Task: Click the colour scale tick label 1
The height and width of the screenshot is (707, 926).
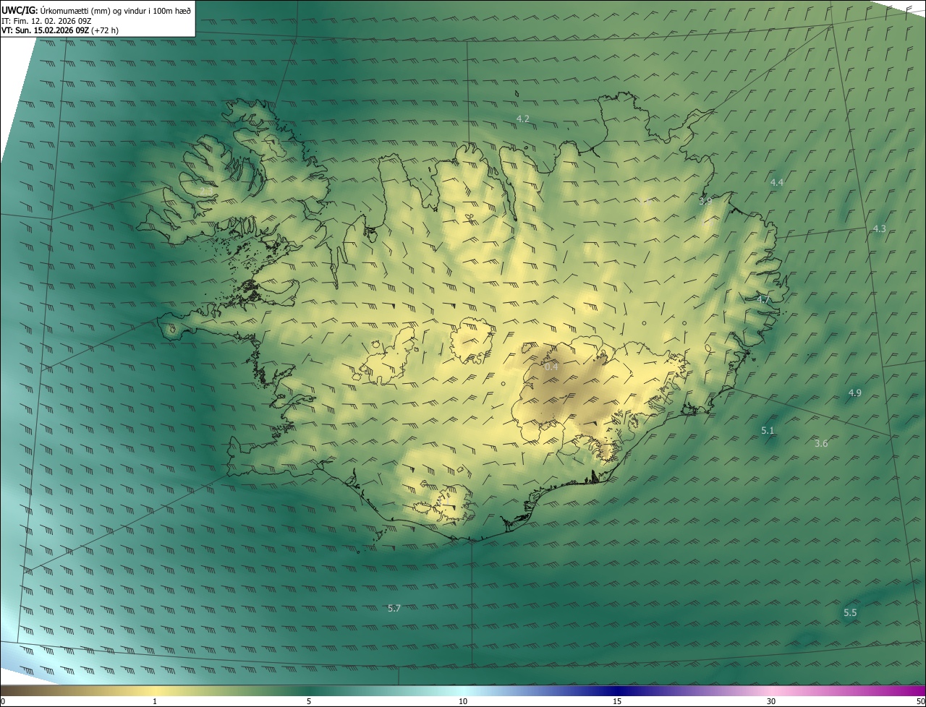Action: (155, 701)
